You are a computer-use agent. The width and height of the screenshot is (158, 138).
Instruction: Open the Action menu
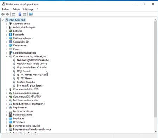(16, 9)
